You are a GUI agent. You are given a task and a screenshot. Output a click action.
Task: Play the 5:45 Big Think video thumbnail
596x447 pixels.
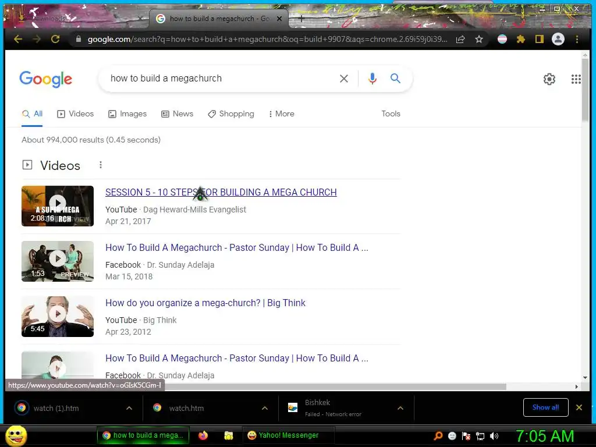coord(58,317)
